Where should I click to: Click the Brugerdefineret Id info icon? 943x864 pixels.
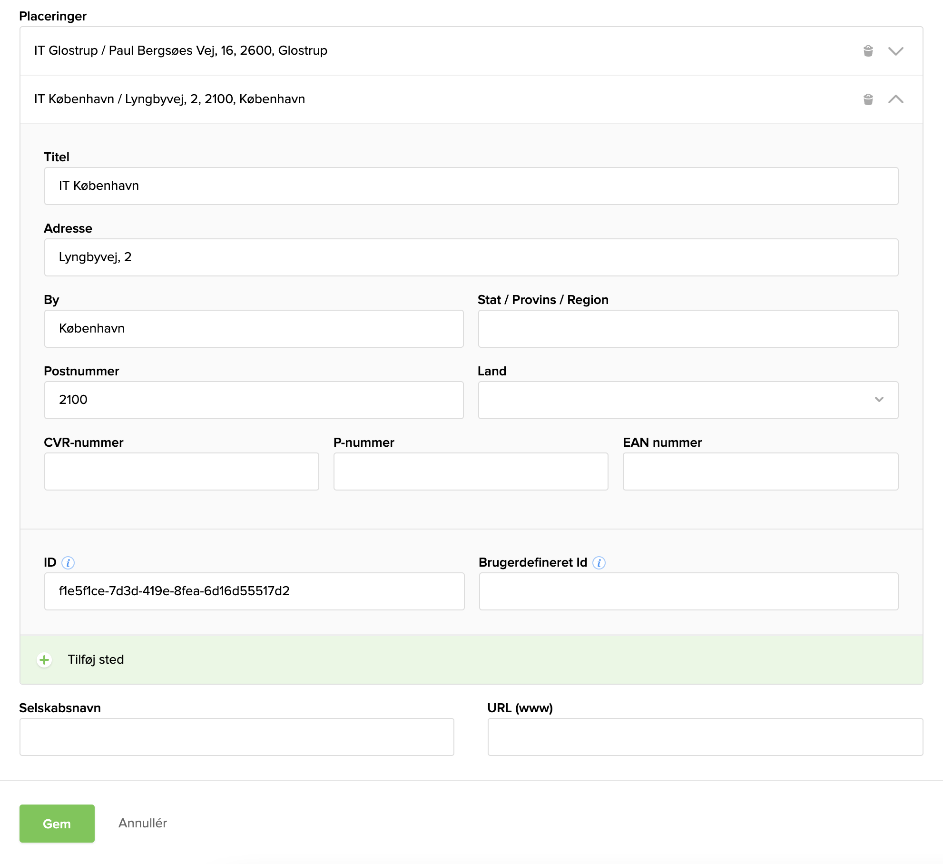pyautogui.click(x=599, y=563)
